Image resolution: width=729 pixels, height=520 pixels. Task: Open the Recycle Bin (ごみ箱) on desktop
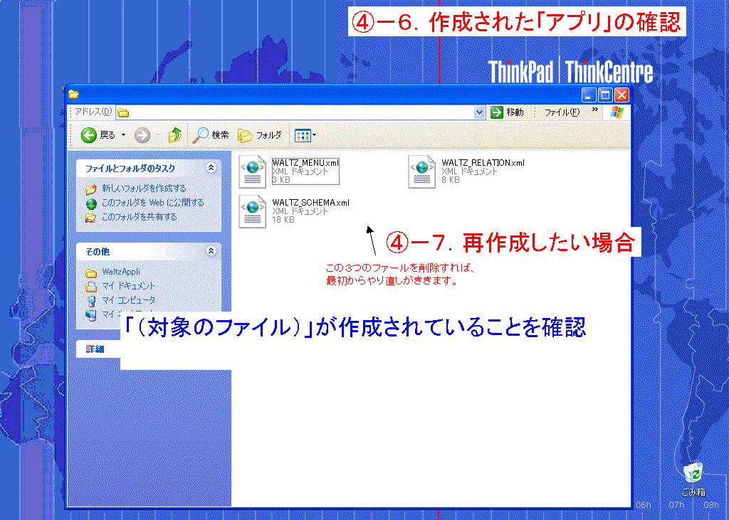693,474
